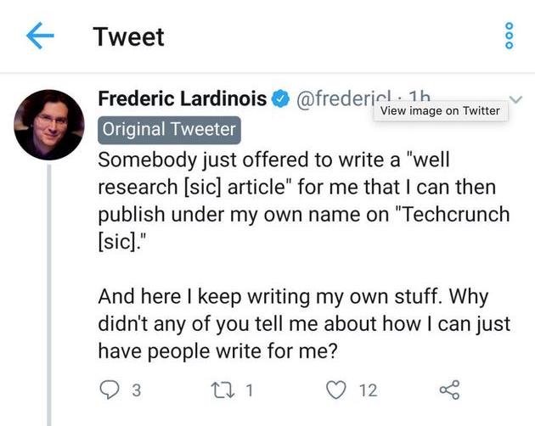Expand the tweet options chevron
Image resolution: width=535 pixels, height=426 pixels.
516,99
